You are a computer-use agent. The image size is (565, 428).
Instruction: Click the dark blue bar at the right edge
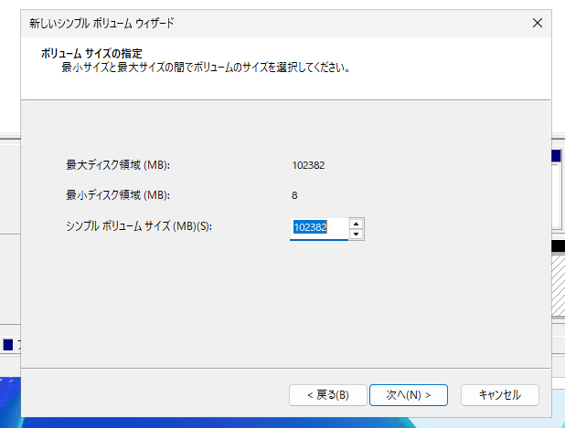[557, 156]
